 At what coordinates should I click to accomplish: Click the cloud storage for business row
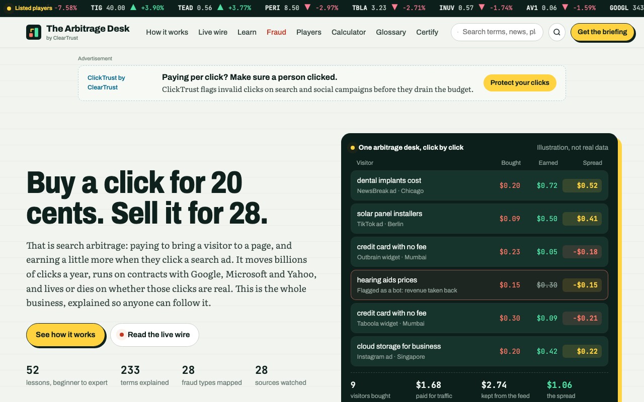click(479, 351)
